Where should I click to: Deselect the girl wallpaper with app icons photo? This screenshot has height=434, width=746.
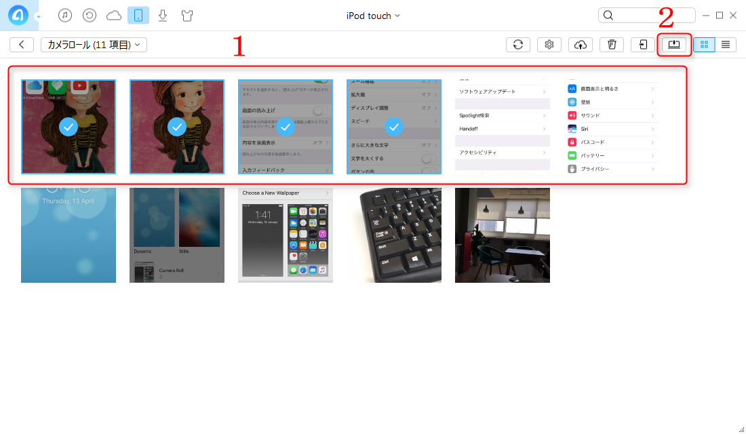point(68,127)
